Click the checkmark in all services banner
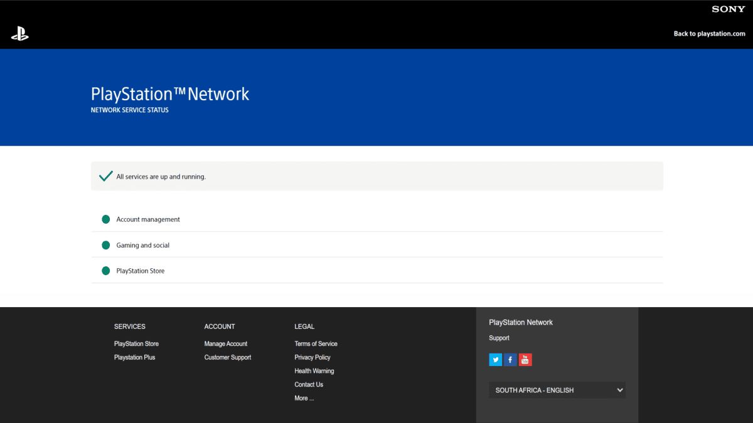This screenshot has height=423, width=753. [106, 176]
